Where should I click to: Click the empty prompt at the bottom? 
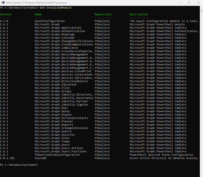point(40,165)
